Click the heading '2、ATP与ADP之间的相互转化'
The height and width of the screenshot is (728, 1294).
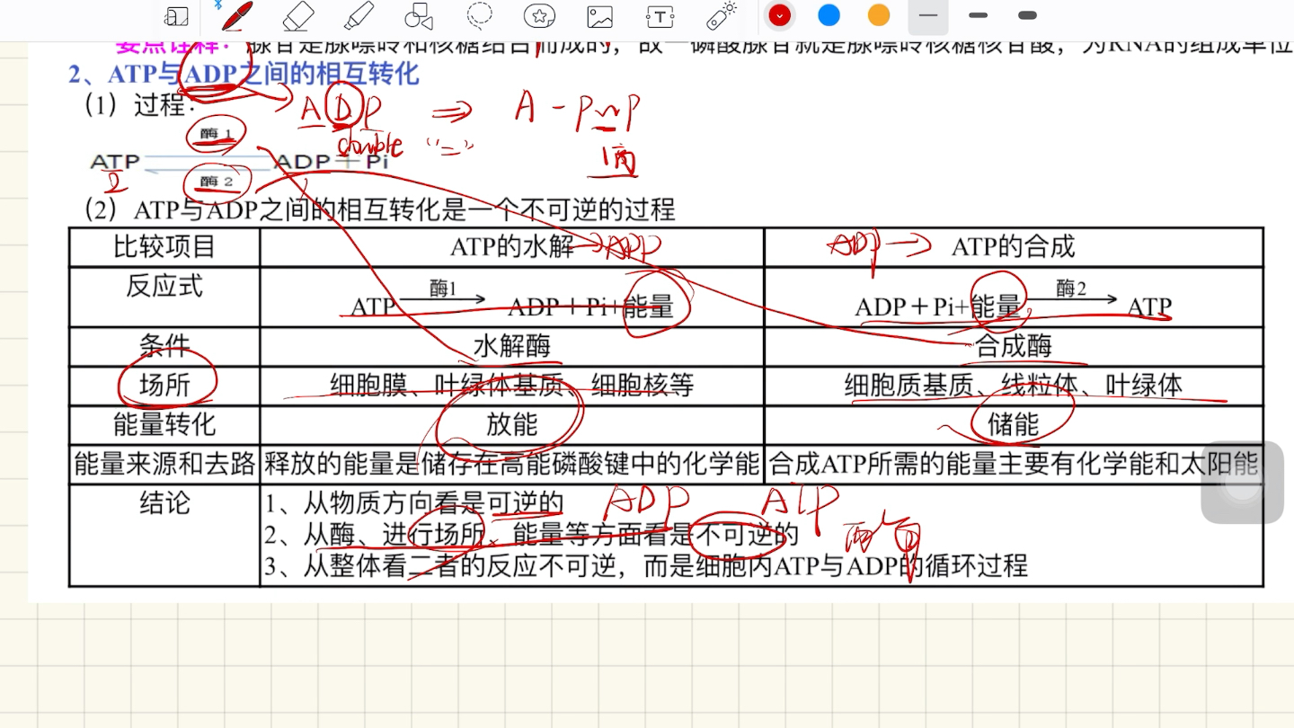[244, 74]
